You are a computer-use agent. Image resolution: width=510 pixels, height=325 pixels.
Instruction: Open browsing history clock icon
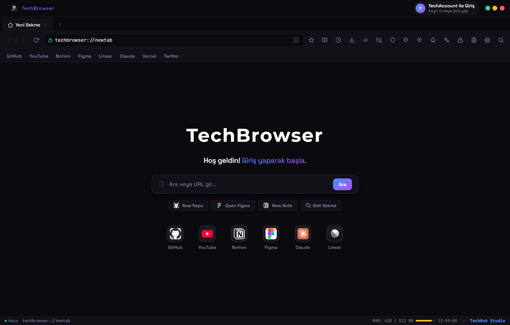click(339, 40)
